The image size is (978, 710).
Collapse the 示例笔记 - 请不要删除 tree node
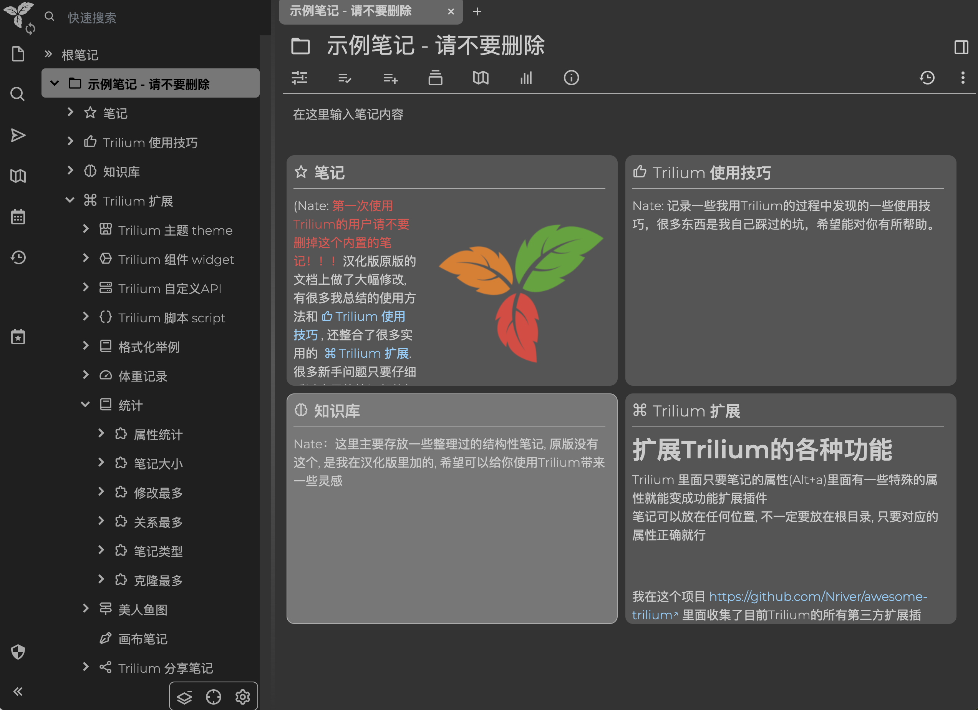[54, 83]
